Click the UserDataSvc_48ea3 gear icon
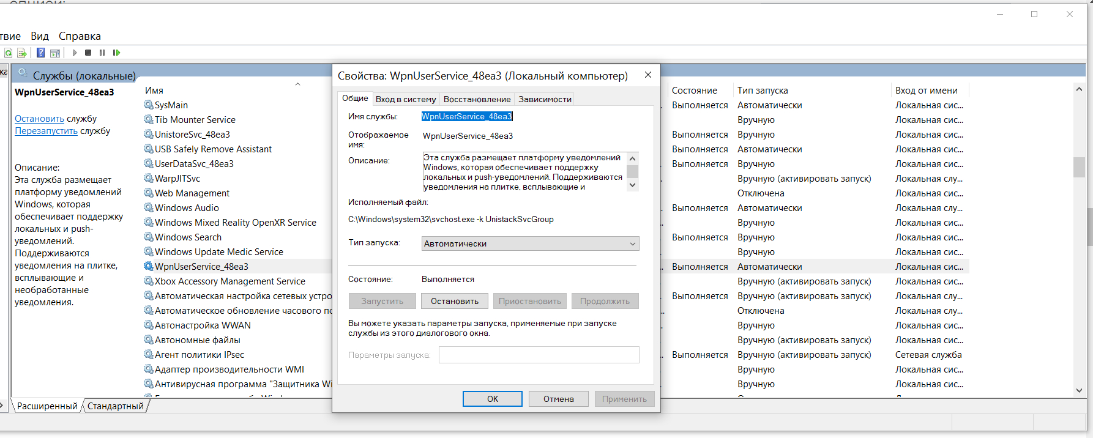Screen dimensions: 1093x438 [149, 163]
